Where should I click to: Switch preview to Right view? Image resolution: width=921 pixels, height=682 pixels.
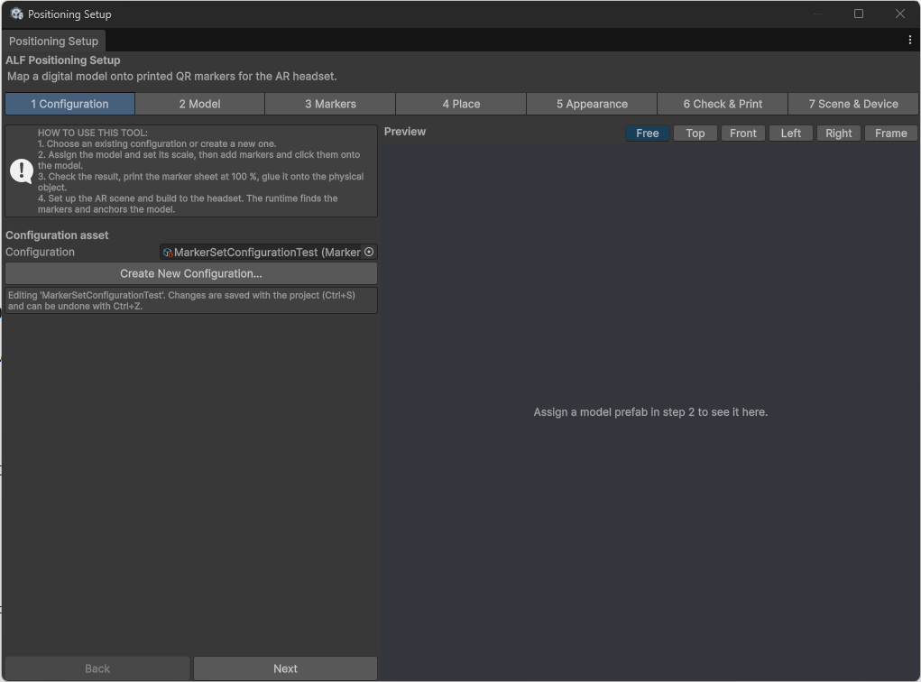[x=839, y=134]
